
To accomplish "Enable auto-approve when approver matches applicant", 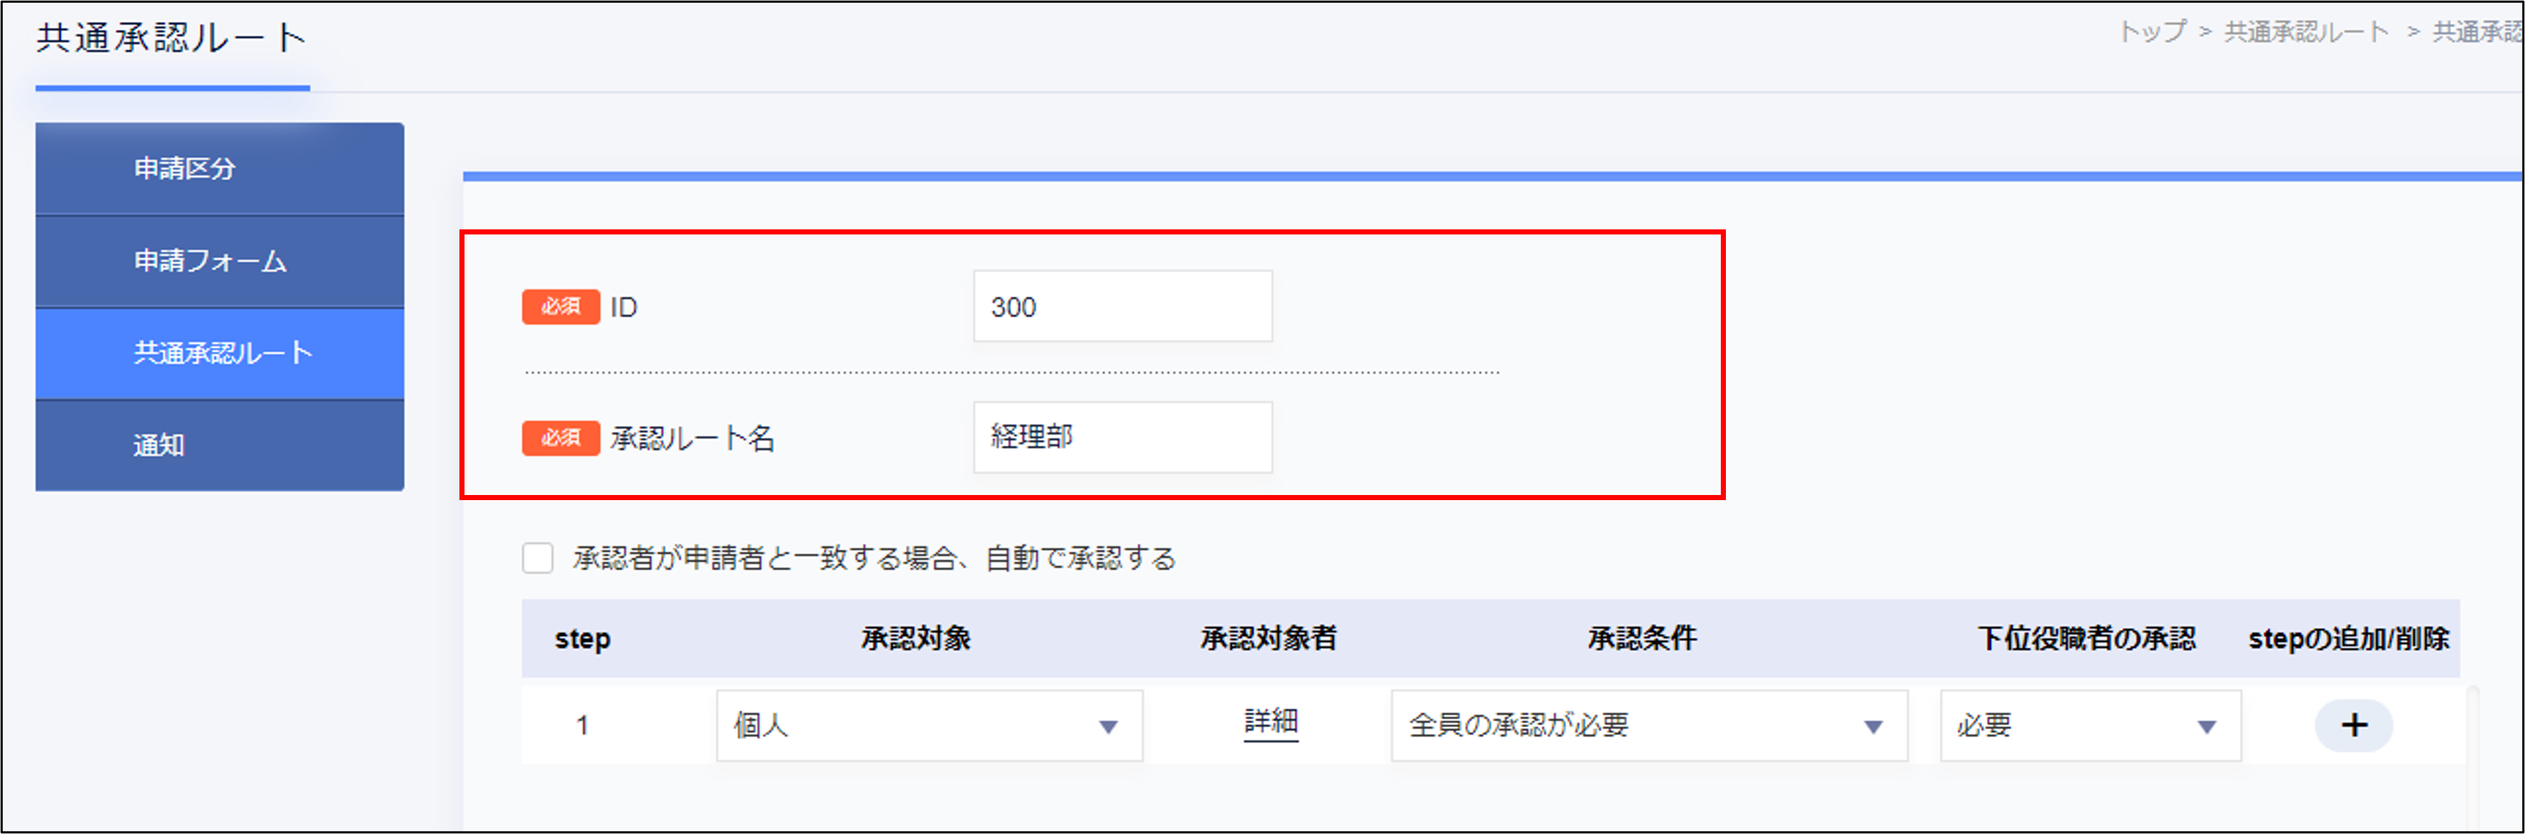I will point(537,557).
